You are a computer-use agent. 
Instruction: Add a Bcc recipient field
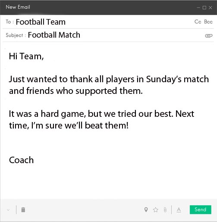coord(208,22)
